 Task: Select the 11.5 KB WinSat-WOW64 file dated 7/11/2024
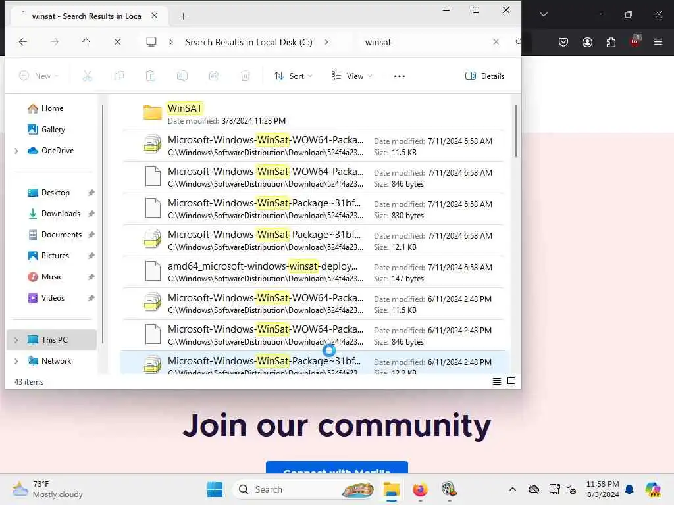click(313, 145)
